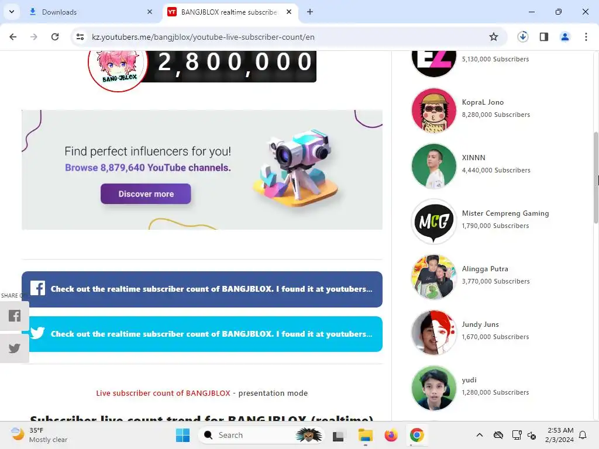Open the weather widget showing 35°F
Image resolution: width=599 pixels, height=449 pixels.
(x=39, y=435)
